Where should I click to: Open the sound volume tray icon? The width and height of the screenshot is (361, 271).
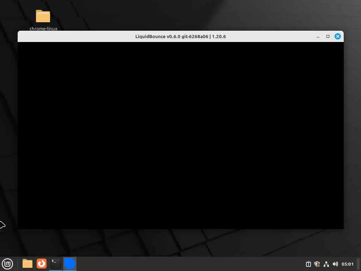tap(335, 264)
